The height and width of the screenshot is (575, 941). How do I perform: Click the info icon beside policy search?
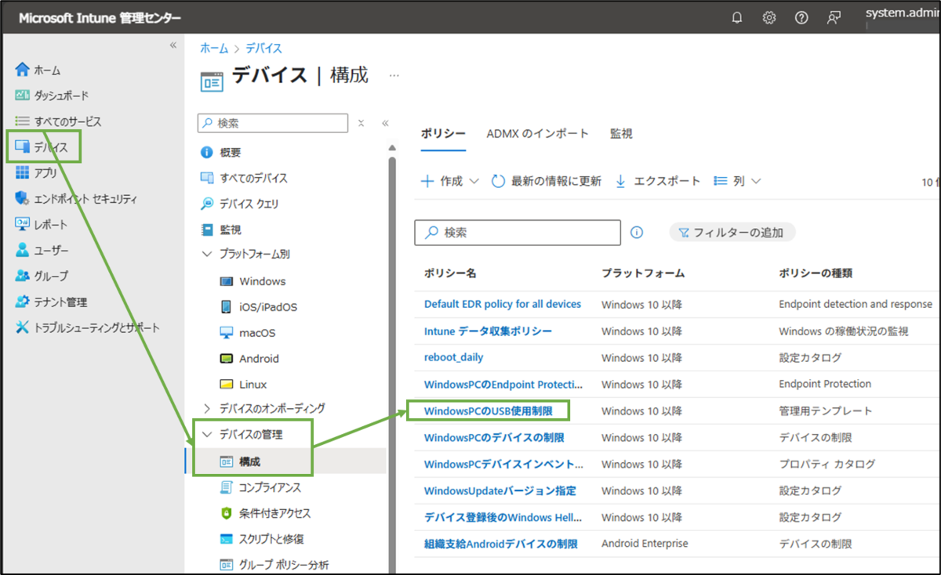click(637, 233)
